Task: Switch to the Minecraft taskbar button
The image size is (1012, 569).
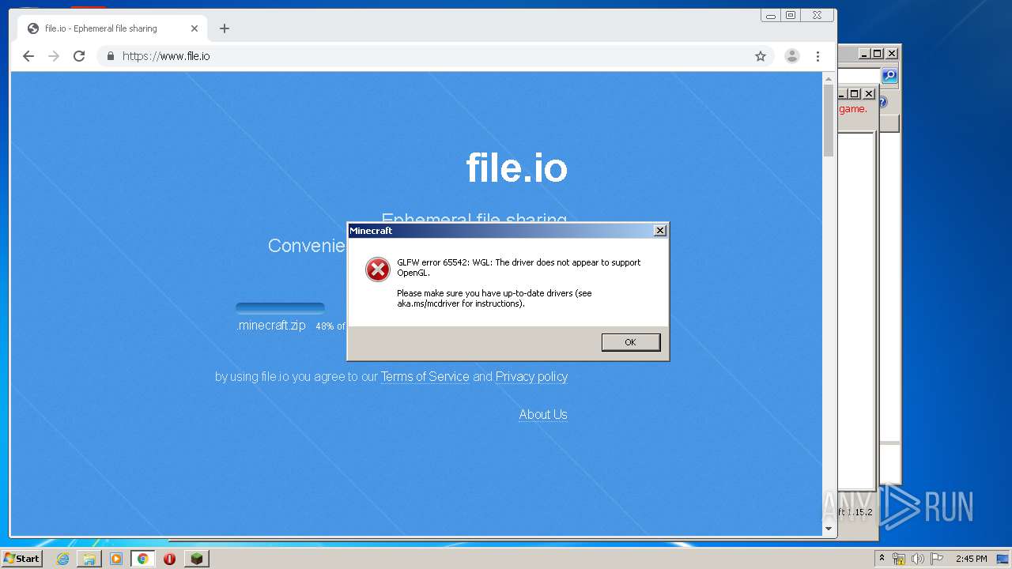Action: click(x=196, y=559)
